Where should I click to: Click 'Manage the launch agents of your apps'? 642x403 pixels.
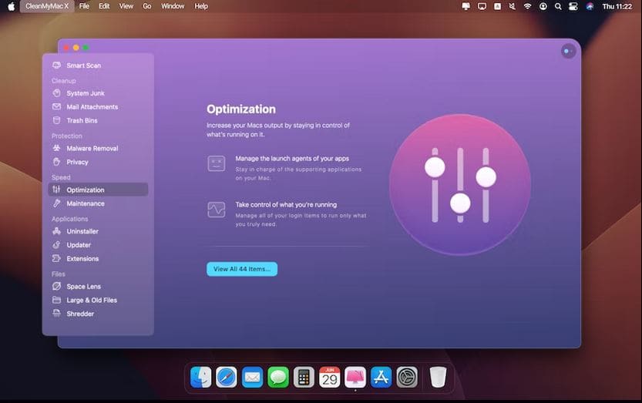[x=292, y=159]
